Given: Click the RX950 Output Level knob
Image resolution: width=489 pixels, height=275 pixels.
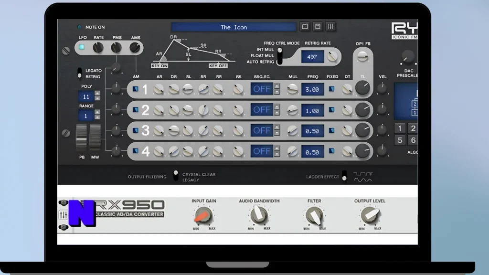Looking at the screenshot, I should click(x=370, y=215).
